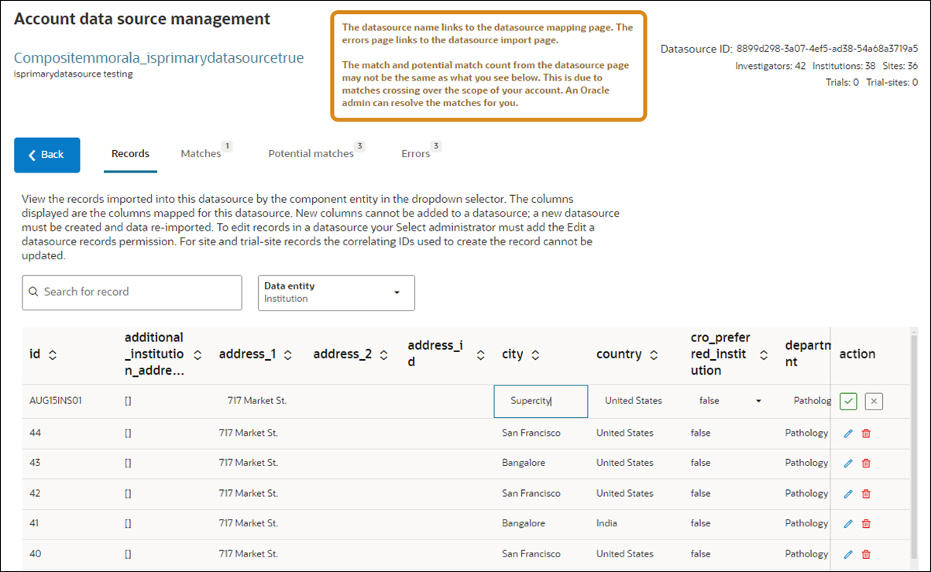Sort by country column arrows
The height and width of the screenshot is (572, 931).
click(654, 355)
